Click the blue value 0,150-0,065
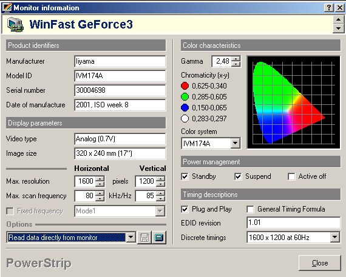This screenshot has height=277, width=346. coord(209,108)
